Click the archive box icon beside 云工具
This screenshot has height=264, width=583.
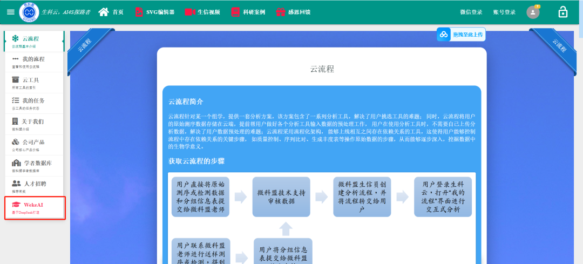[15, 79]
